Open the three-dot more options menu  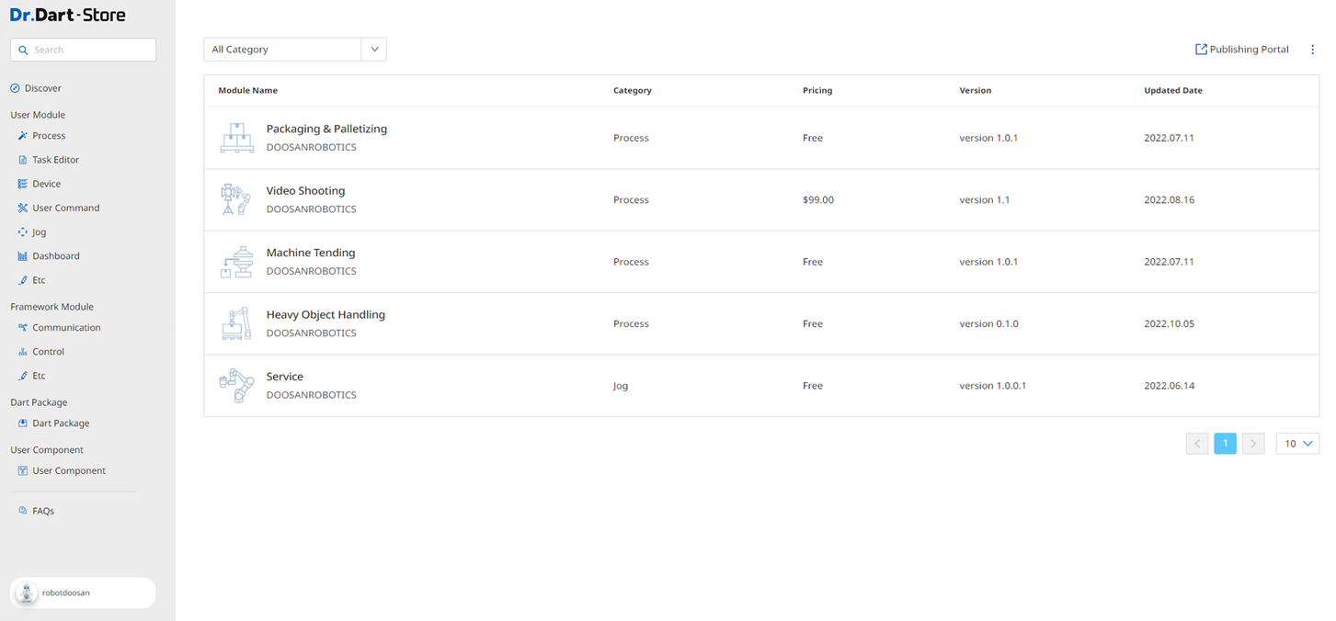pyautogui.click(x=1312, y=50)
